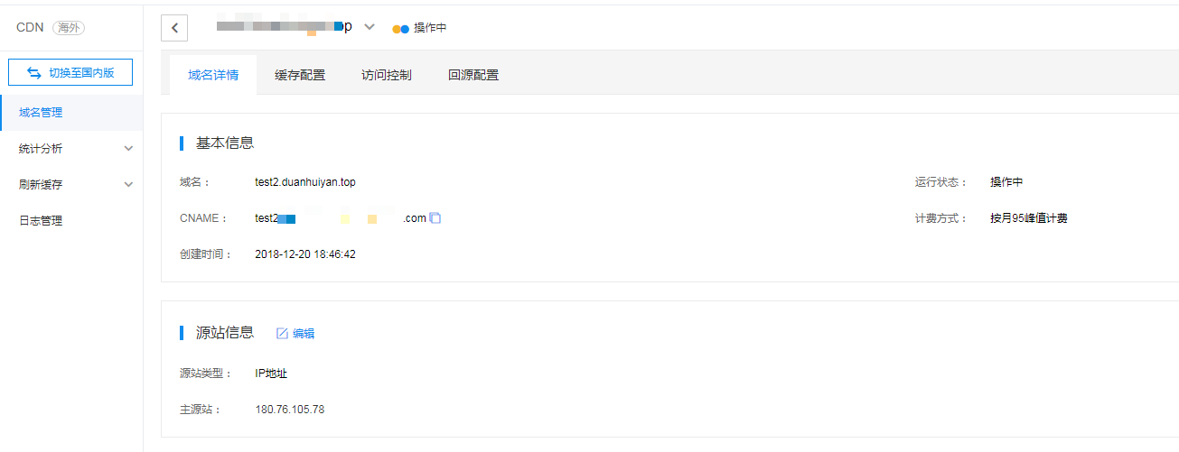Click the back arrow button
The height and width of the screenshot is (452, 1179).
[x=174, y=28]
